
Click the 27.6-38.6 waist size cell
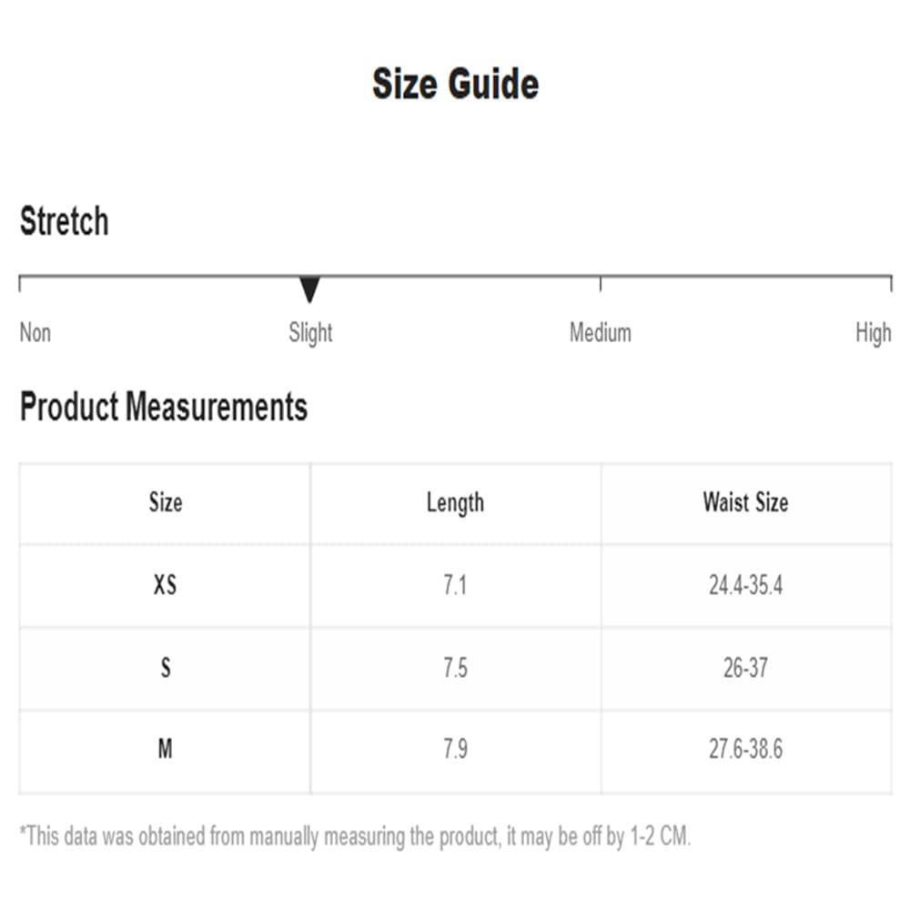746,749
